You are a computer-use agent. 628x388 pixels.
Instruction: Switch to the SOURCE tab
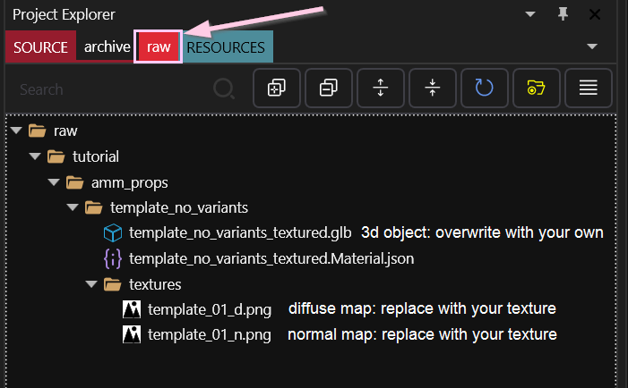40,46
